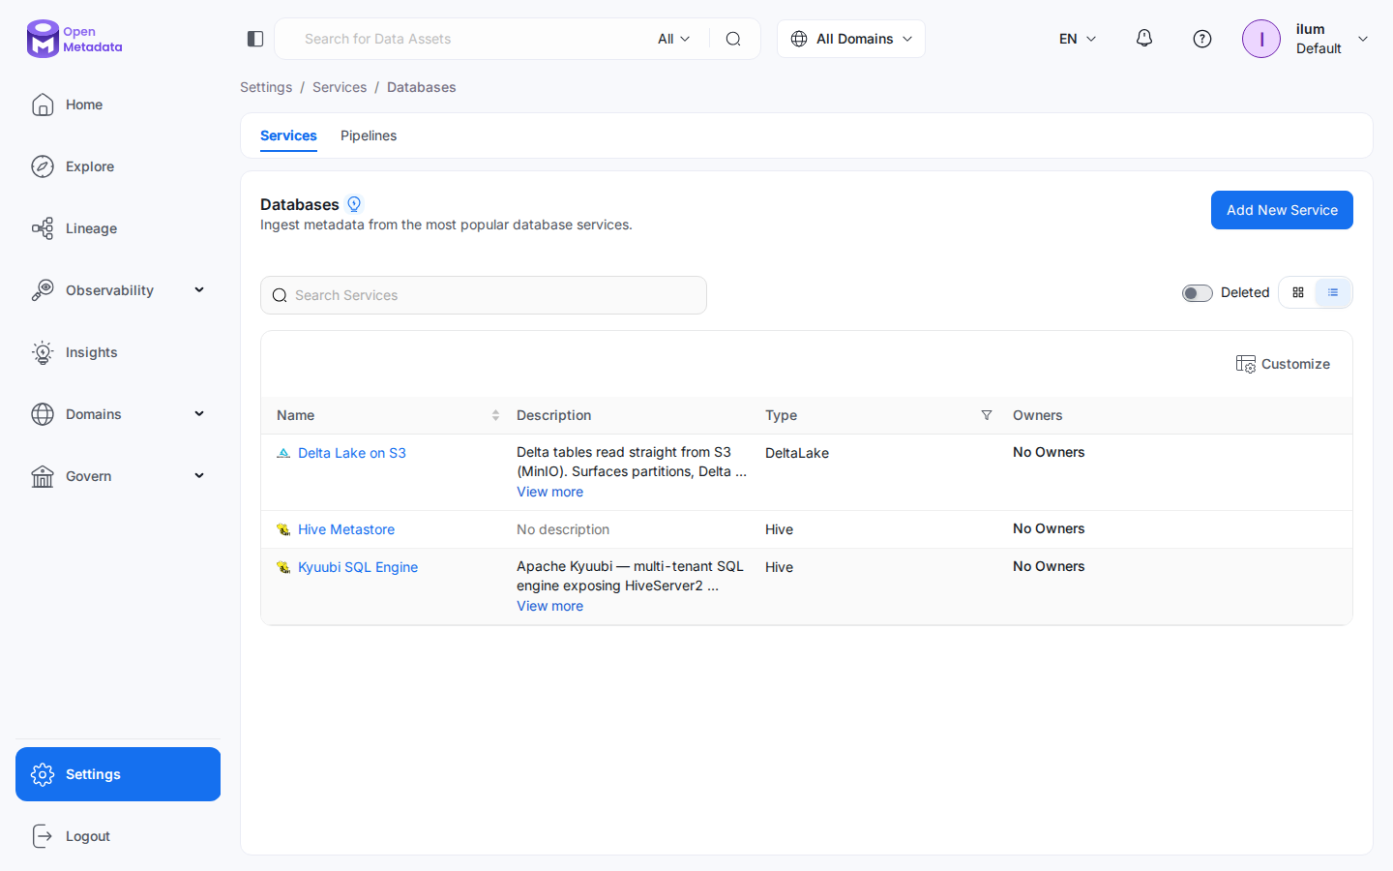Screen dimensions: 1393x871
Task: Open notifications bell
Action: 1144,39
